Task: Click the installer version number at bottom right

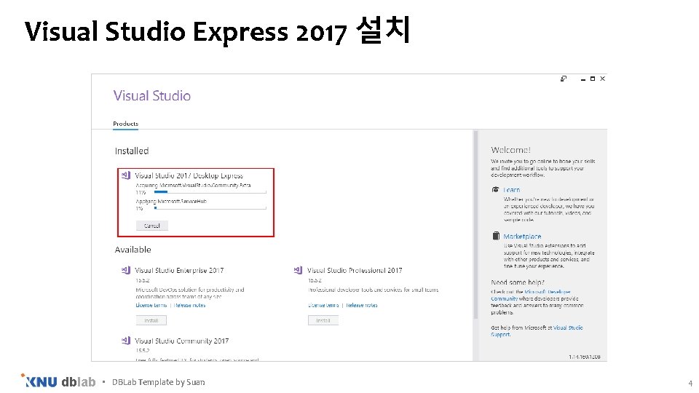Action: 584,357
